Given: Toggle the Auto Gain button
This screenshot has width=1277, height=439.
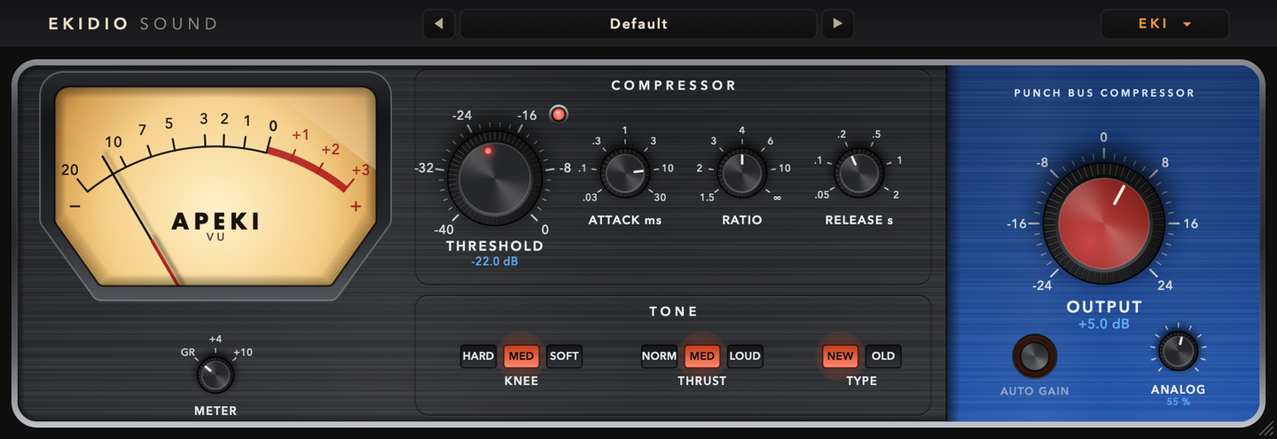Looking at the screenshot, I should tap(1035, 357).
